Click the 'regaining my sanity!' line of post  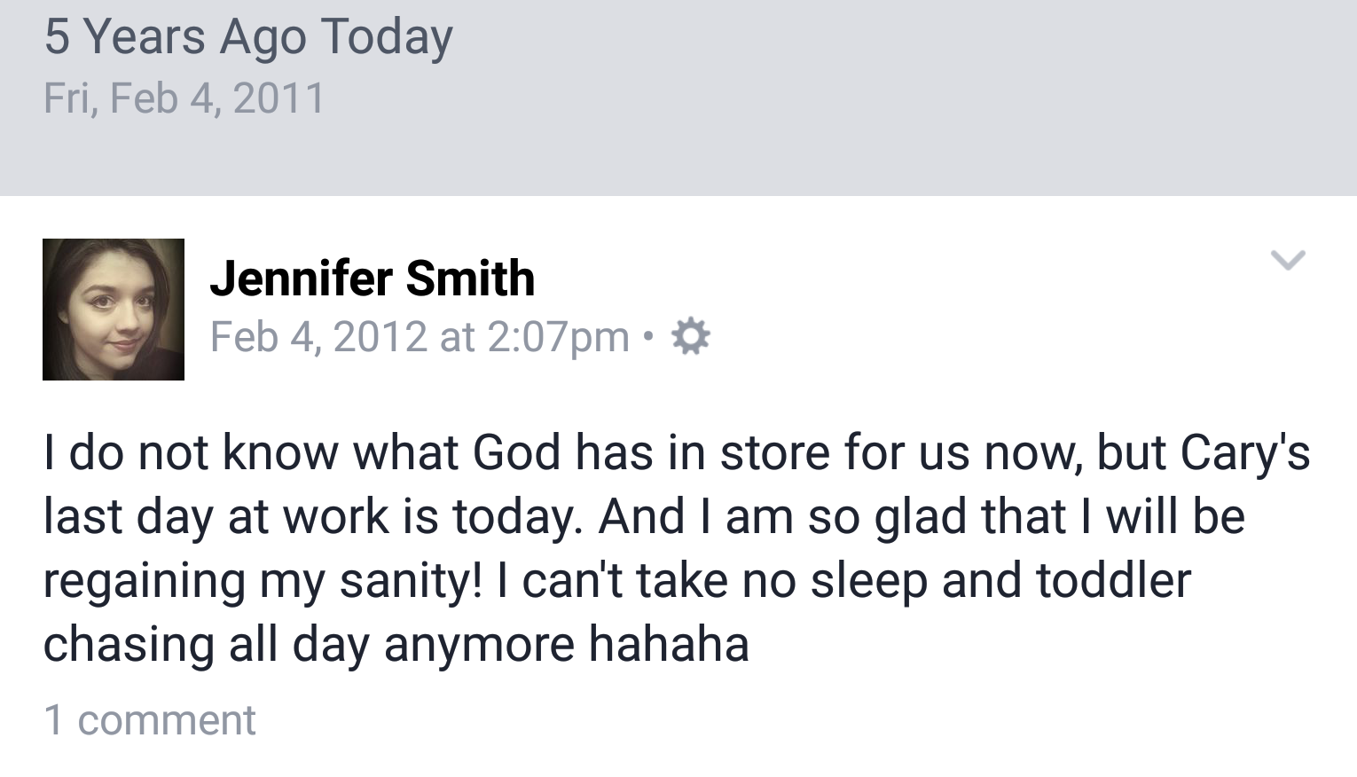[x=263, y=580]
